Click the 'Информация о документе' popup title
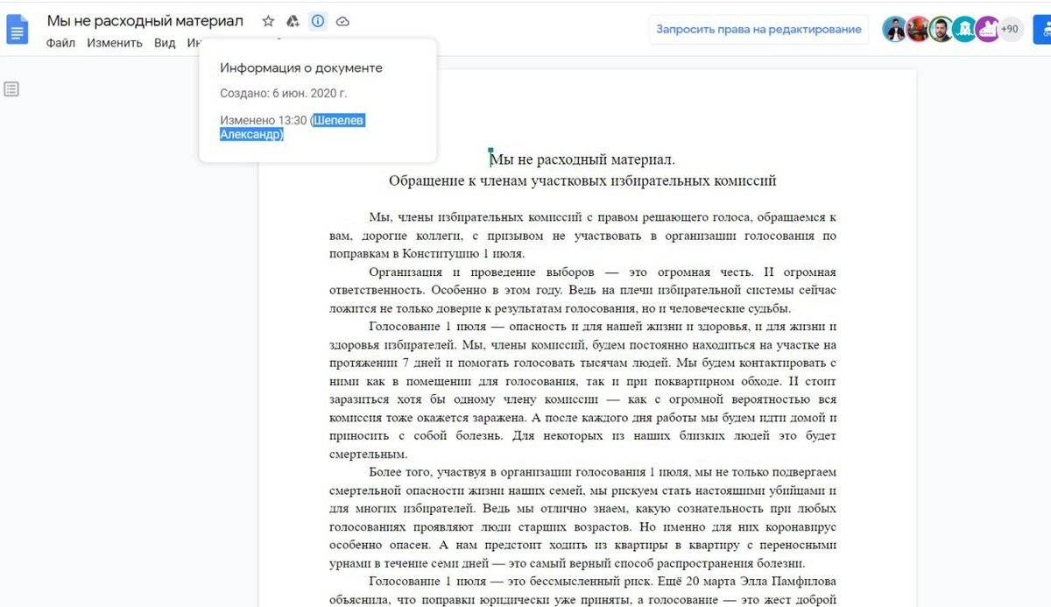The width and height of the screenshot is (1051, 607). point(300,67)
